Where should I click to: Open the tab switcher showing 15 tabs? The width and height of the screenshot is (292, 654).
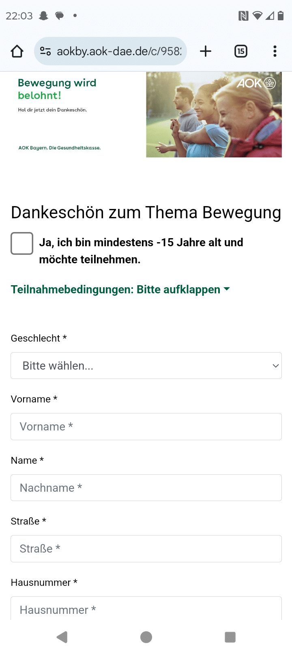point(241,52)
